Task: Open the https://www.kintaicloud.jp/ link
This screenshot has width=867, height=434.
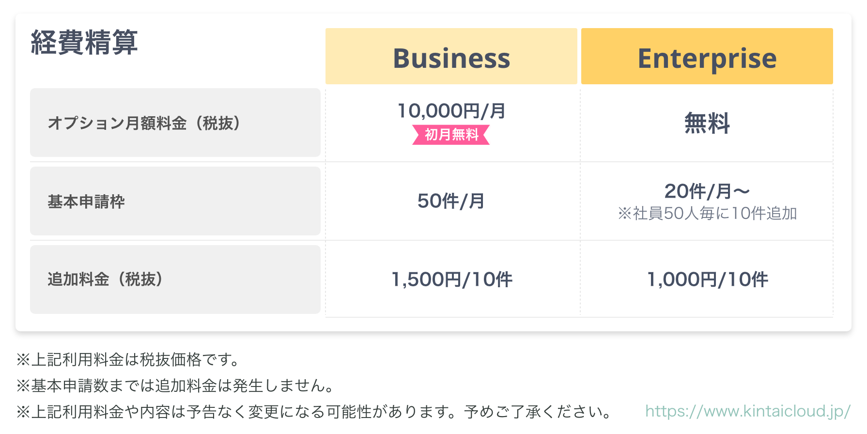Action: pyautogui.click(x=747, y=411)
